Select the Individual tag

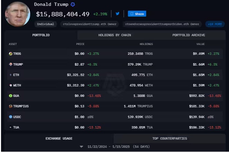(x=46, y=24)
